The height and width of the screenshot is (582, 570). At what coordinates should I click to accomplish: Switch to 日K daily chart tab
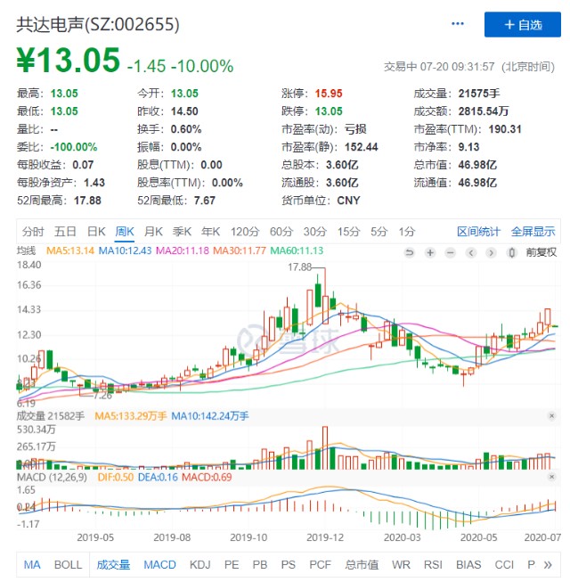click(x=95, y=231)
